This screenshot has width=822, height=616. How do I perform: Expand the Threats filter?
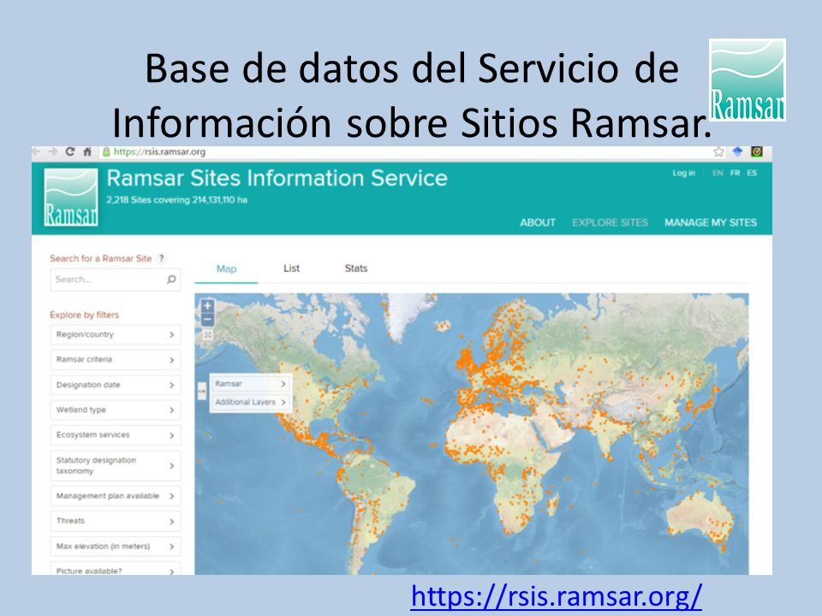pyautogui.click(x=116, y=521)
